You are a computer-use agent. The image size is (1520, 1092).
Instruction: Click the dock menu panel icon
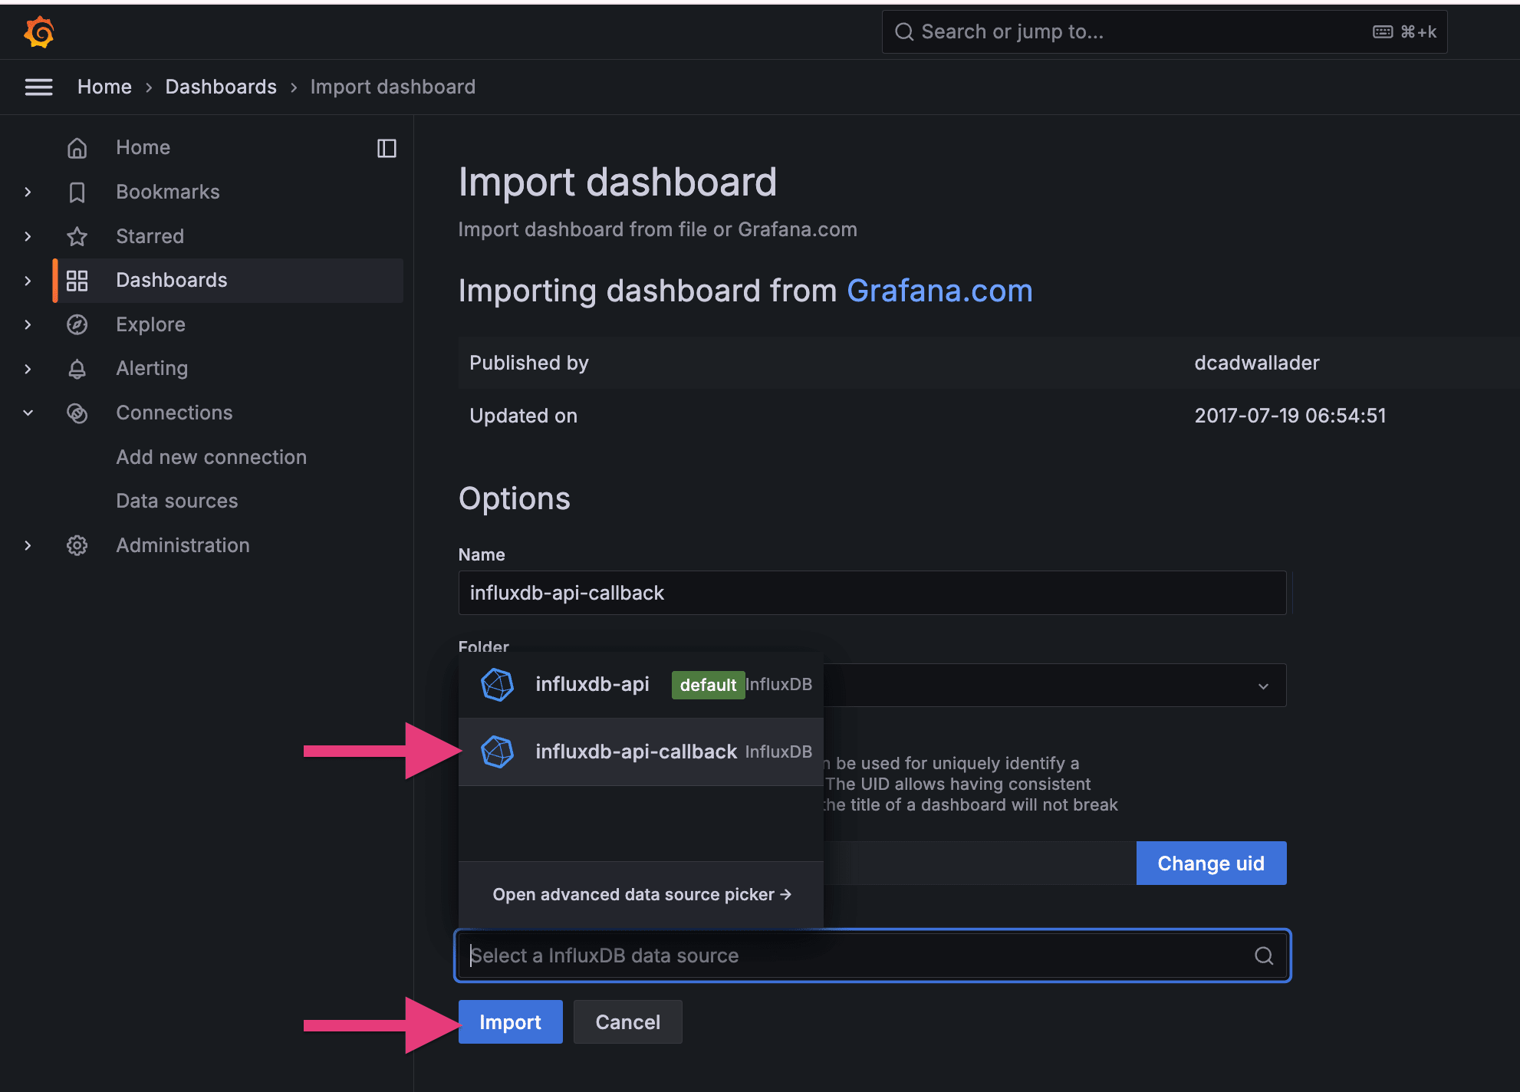387,148
